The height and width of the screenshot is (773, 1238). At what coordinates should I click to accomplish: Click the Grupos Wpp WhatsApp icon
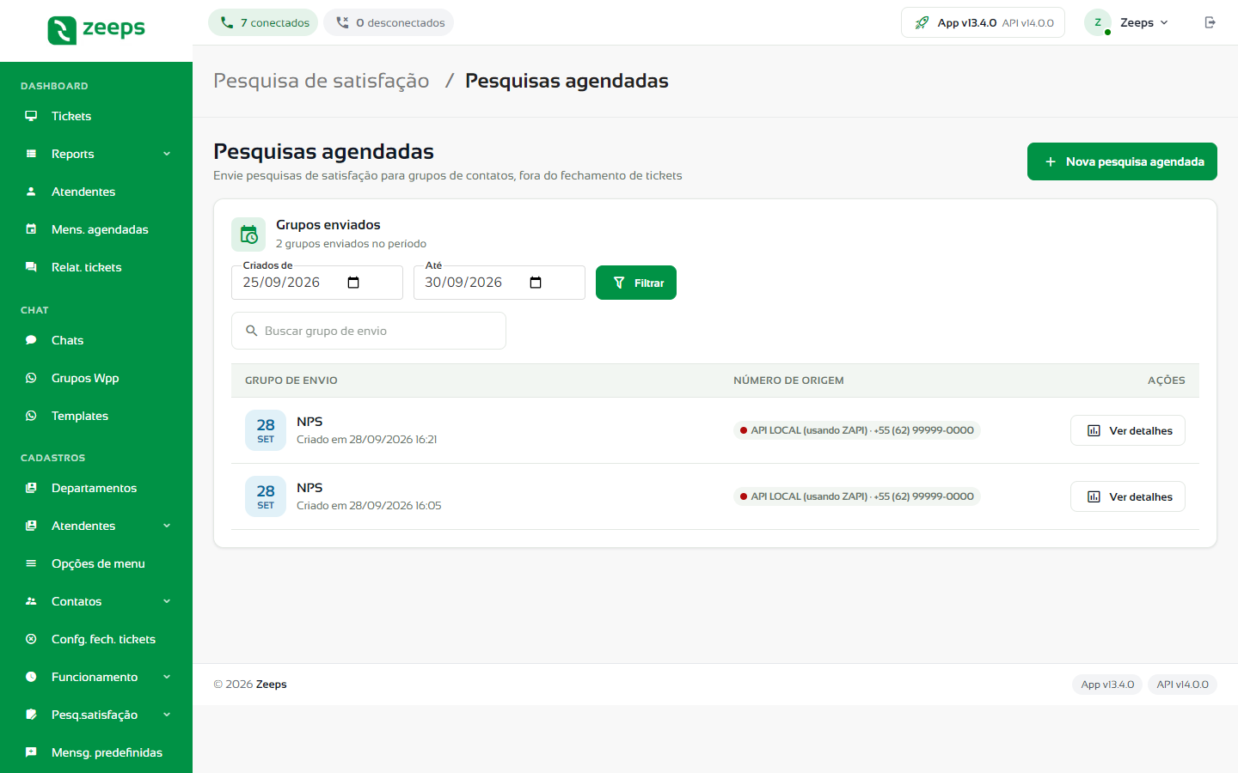(x=31, y=378)
